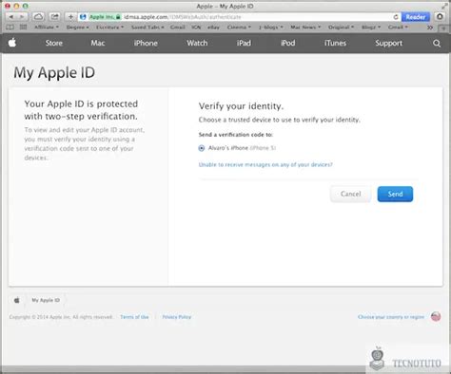The width and height of the screenshot is (451, 374).
Task: Open the j-blogs bookmarks folder
Action: click(270, 28)
